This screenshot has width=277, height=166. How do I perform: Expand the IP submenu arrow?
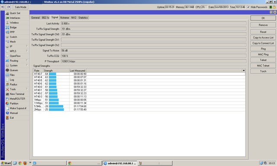click(x=27, y=46)
